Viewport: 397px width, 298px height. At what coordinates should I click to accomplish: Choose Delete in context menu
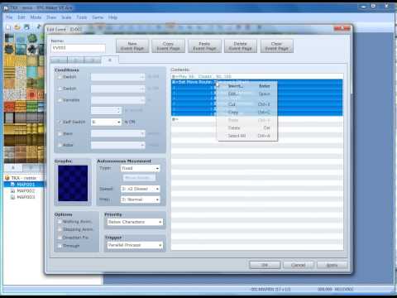point(247,127)
